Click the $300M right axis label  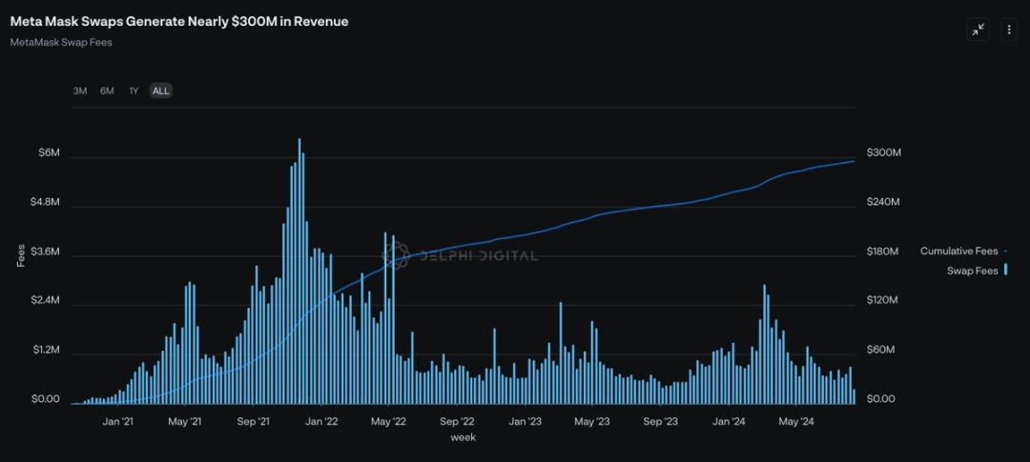click(x=884, y=153)
